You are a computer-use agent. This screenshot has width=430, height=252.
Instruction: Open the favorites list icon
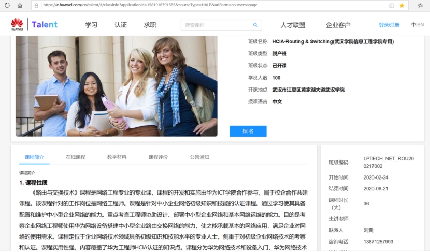(420, 5)
